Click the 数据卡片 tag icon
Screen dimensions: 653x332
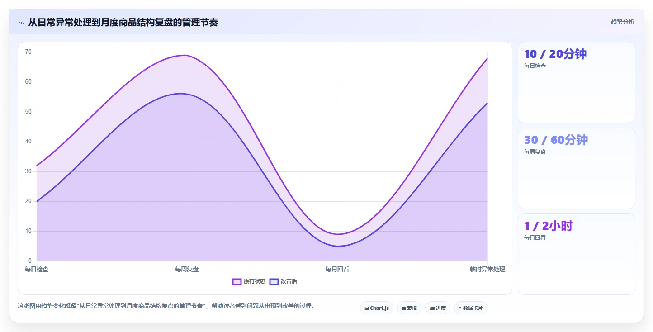tap(460, 308)
